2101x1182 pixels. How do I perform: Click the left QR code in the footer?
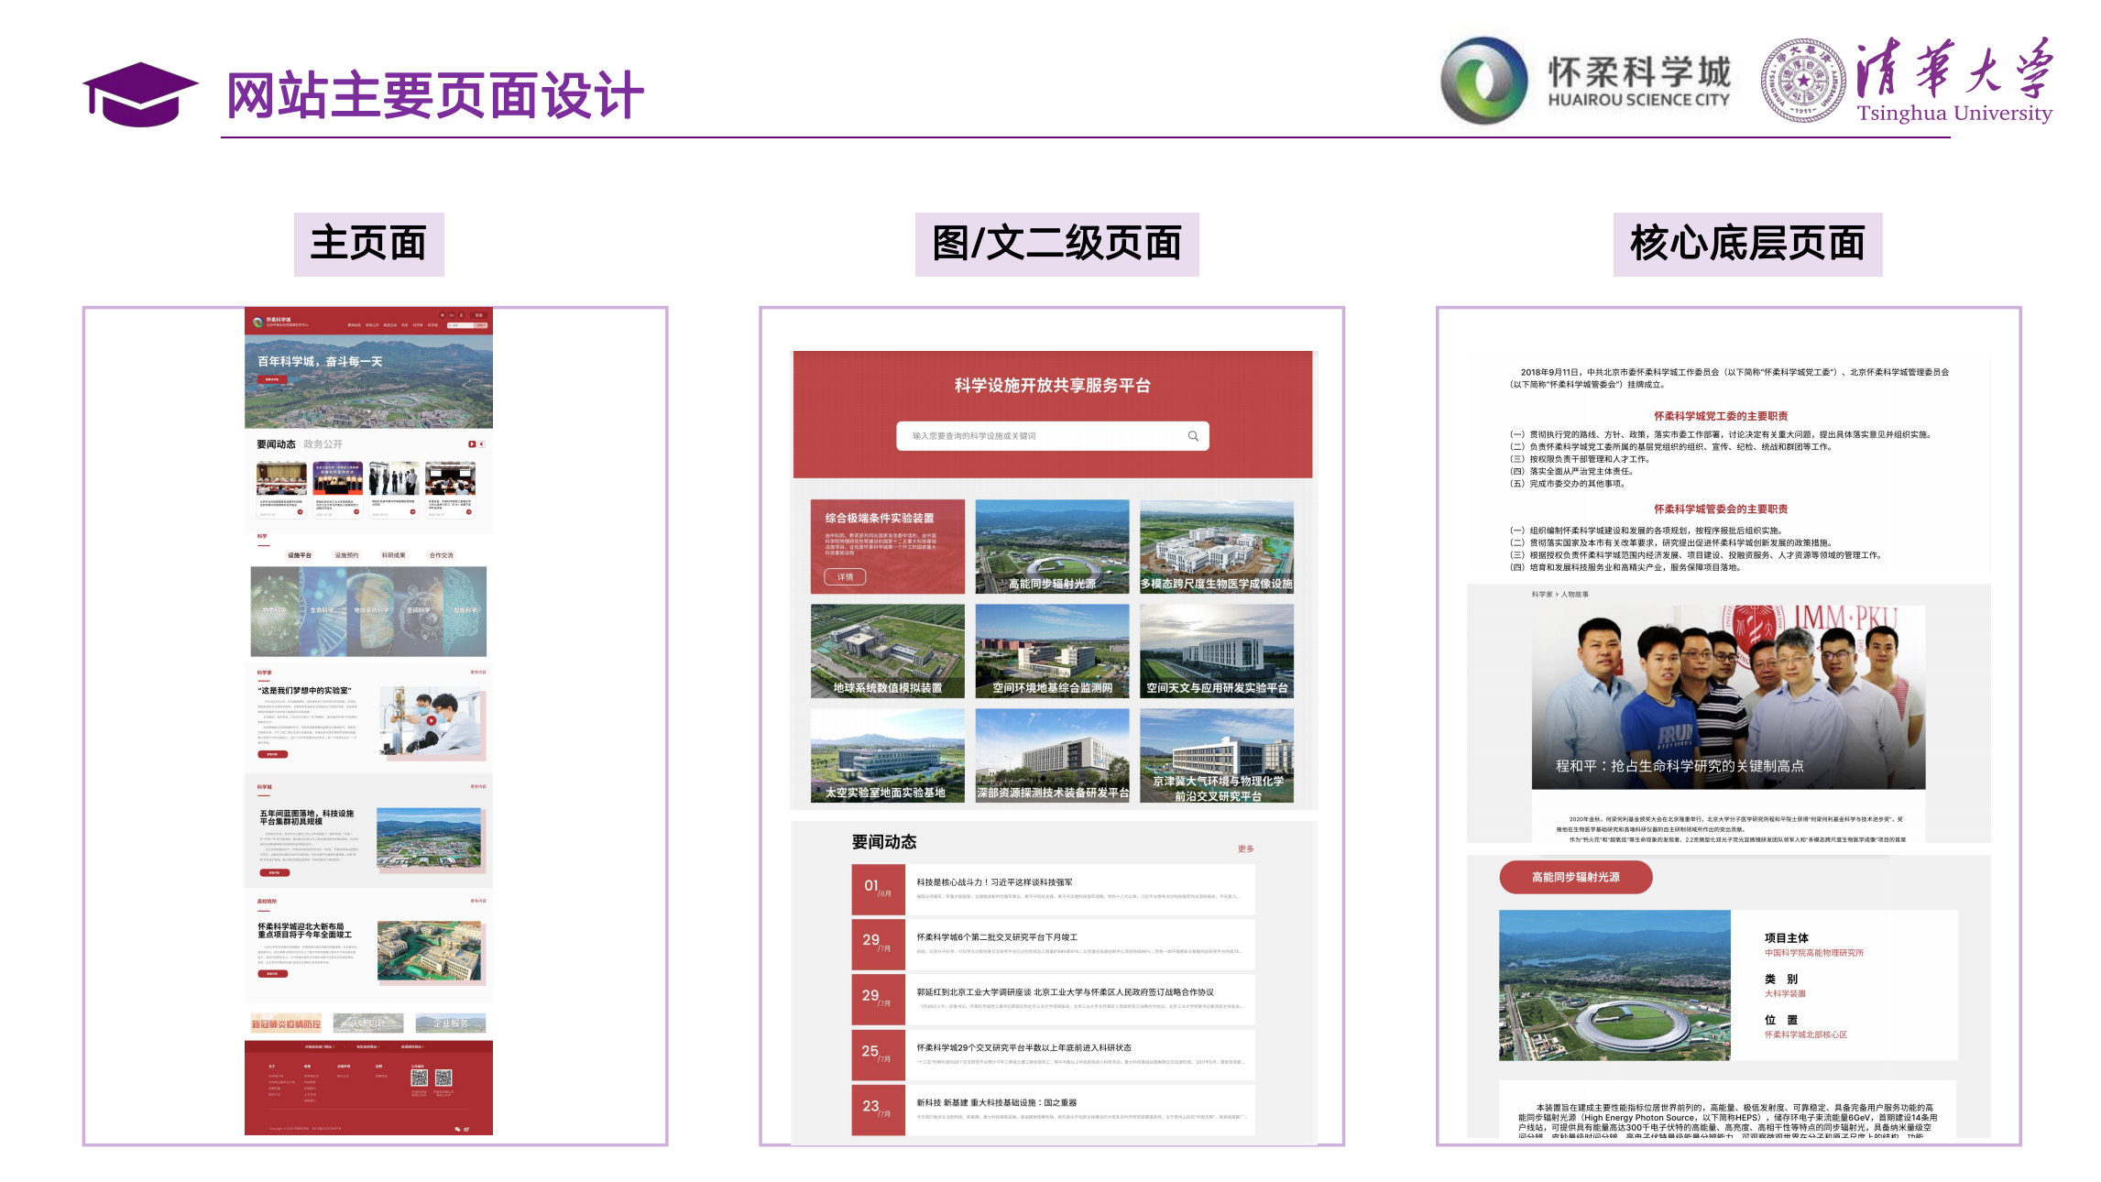(x=420, y=1079)
